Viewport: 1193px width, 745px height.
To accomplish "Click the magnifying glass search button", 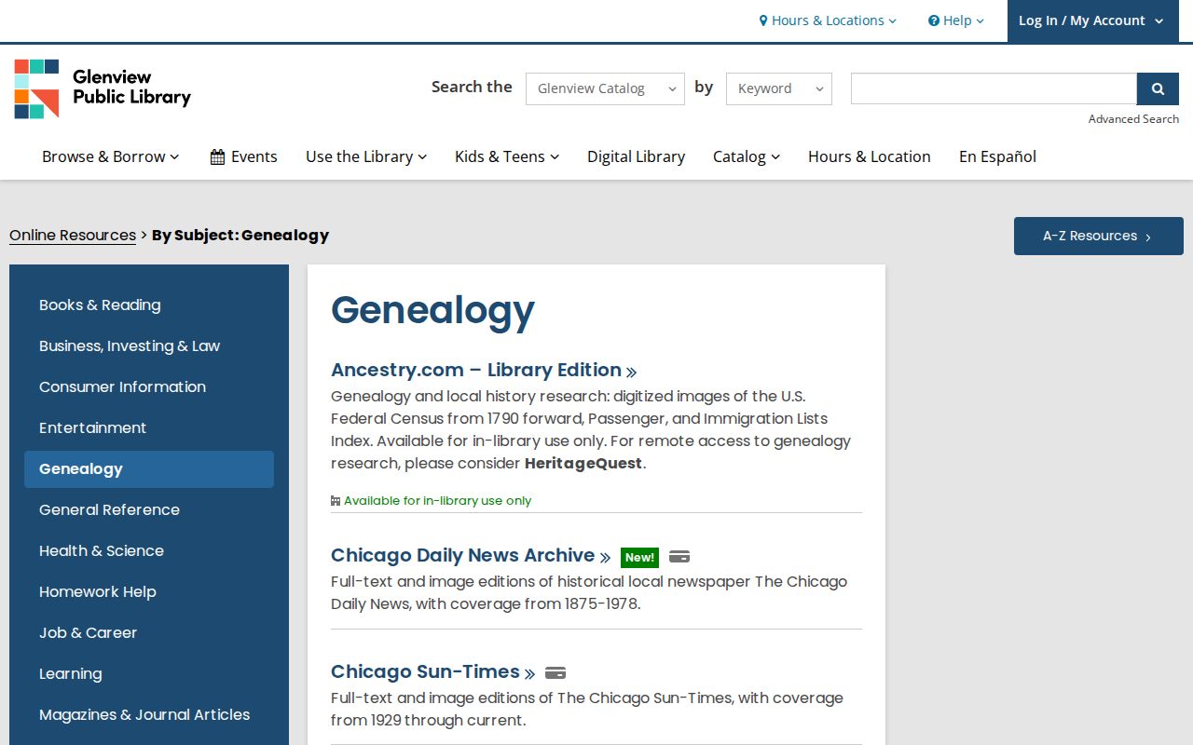I will 1158,88.
